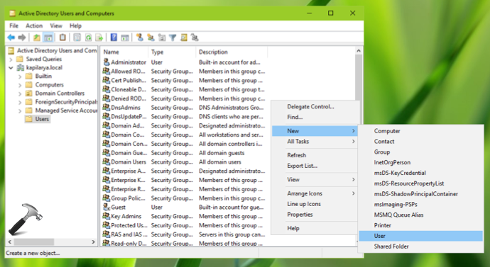Select InetOrgPerson in New submenu
The width and height of the screenshot is (490, 267).
[x=420, y=162]
